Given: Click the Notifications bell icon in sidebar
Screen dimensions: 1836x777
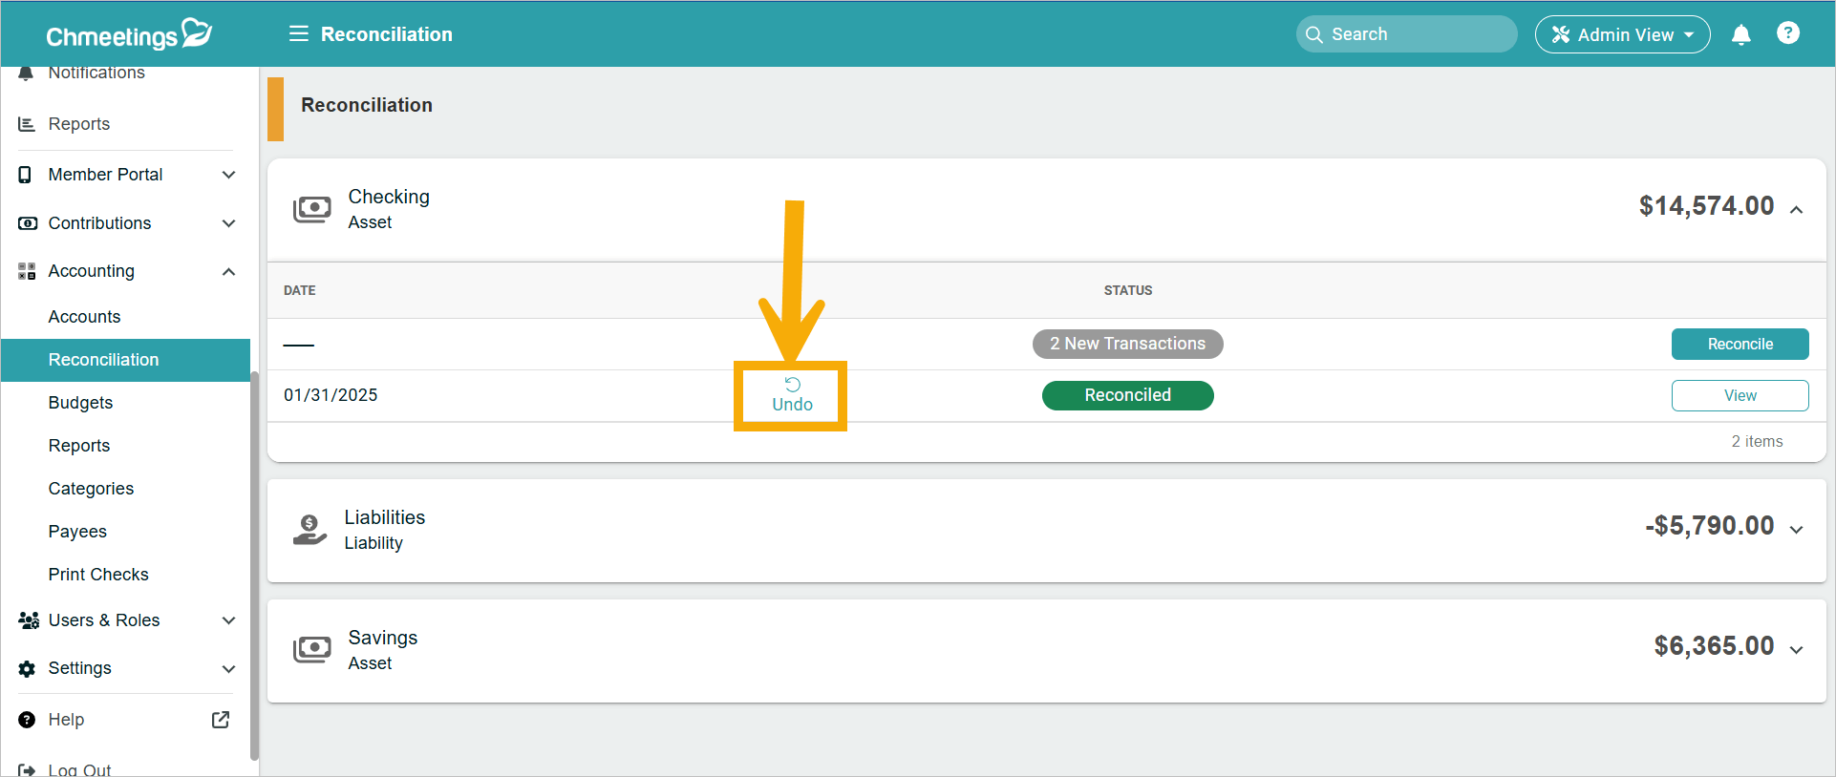Looking at the screenshot, I should coord(26,73).
